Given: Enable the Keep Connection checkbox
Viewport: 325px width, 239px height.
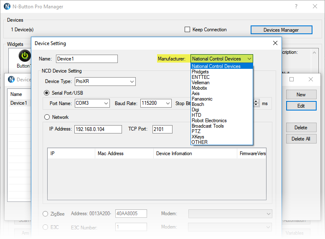Looking at the screenshot, I should pyautogui.click(x=187, y=30).
